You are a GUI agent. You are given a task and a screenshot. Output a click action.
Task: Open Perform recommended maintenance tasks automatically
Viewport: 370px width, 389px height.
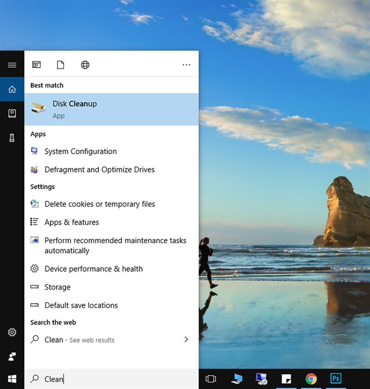coord(111,245)
